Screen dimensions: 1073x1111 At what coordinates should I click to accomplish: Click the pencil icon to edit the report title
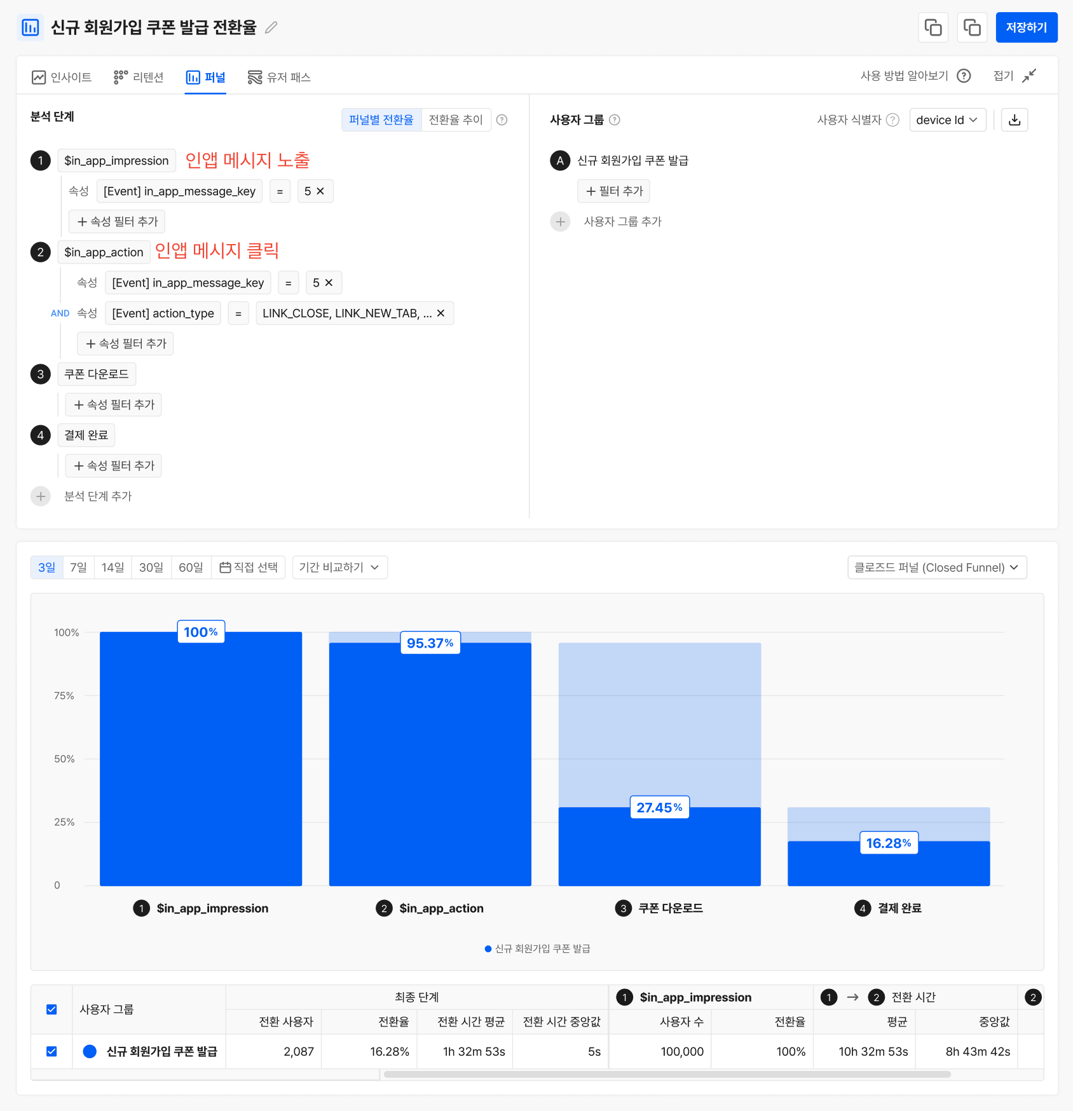271,27
